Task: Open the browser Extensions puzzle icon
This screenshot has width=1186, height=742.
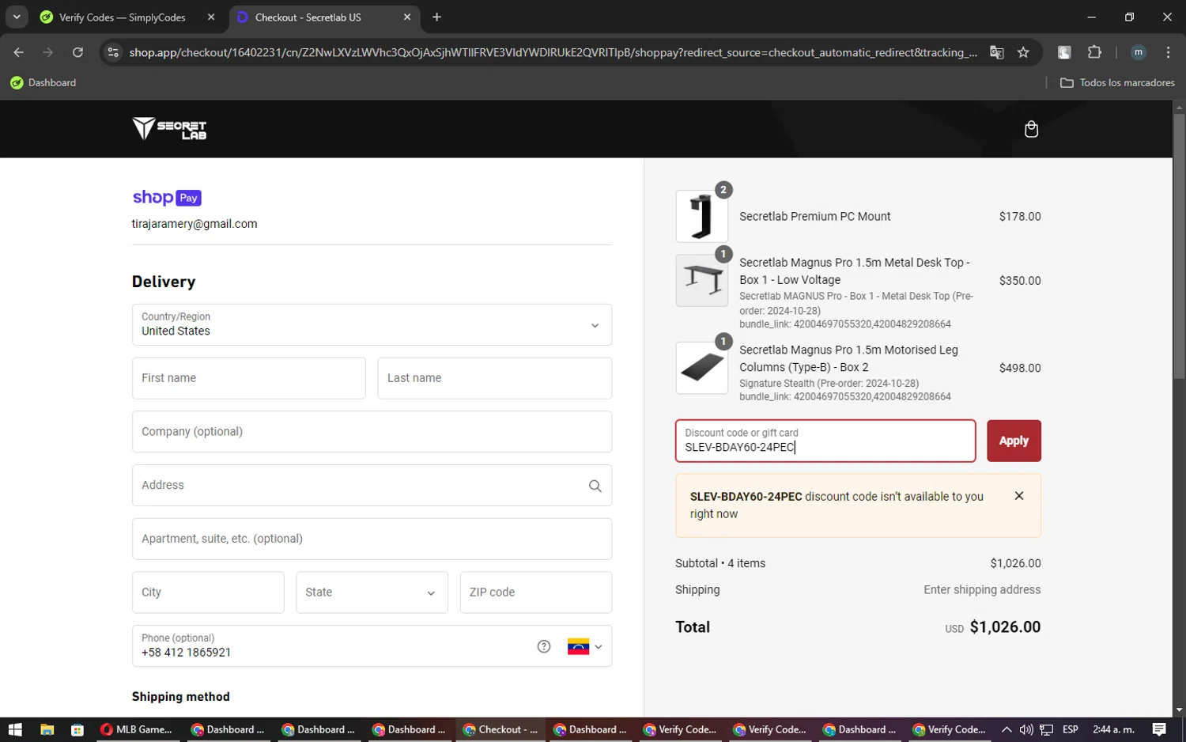Action: pyautogui.click(x=1094, y=52)
